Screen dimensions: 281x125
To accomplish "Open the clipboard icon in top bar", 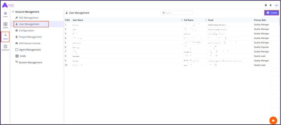I will pyautogui.click(x=266, y=5).
